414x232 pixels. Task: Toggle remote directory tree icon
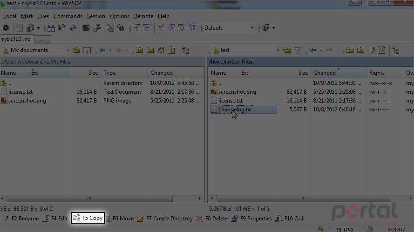pos(396,50)
